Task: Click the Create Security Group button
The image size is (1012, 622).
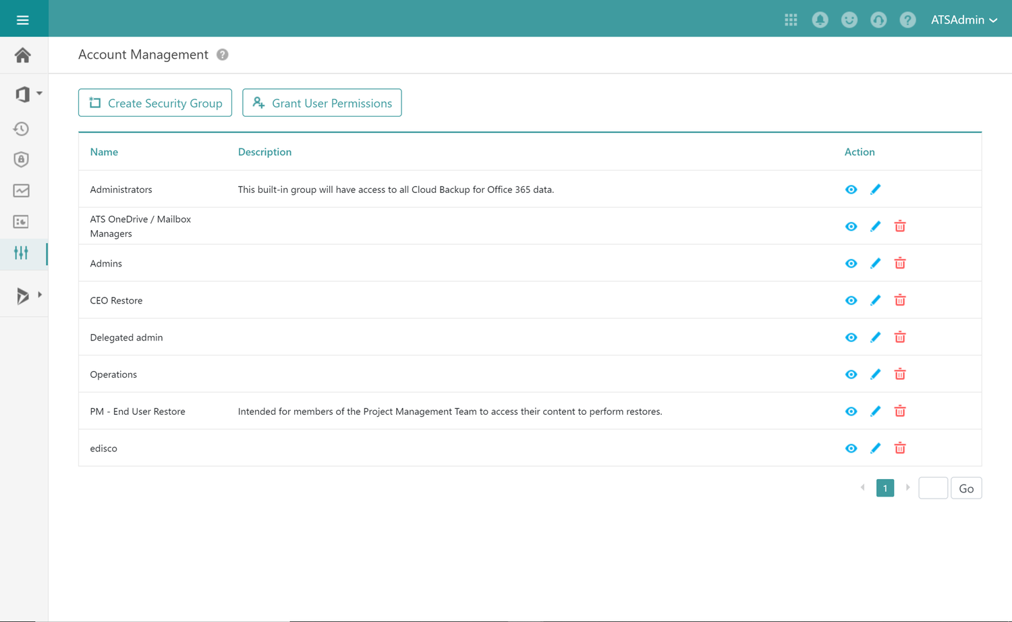Action: tap(154, 103)
